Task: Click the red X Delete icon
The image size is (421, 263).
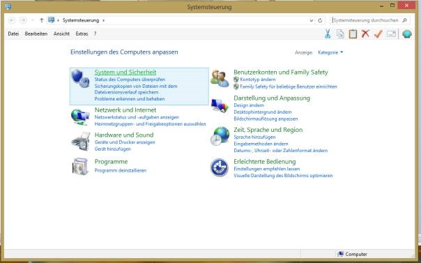Action: (x=365, y=34)
